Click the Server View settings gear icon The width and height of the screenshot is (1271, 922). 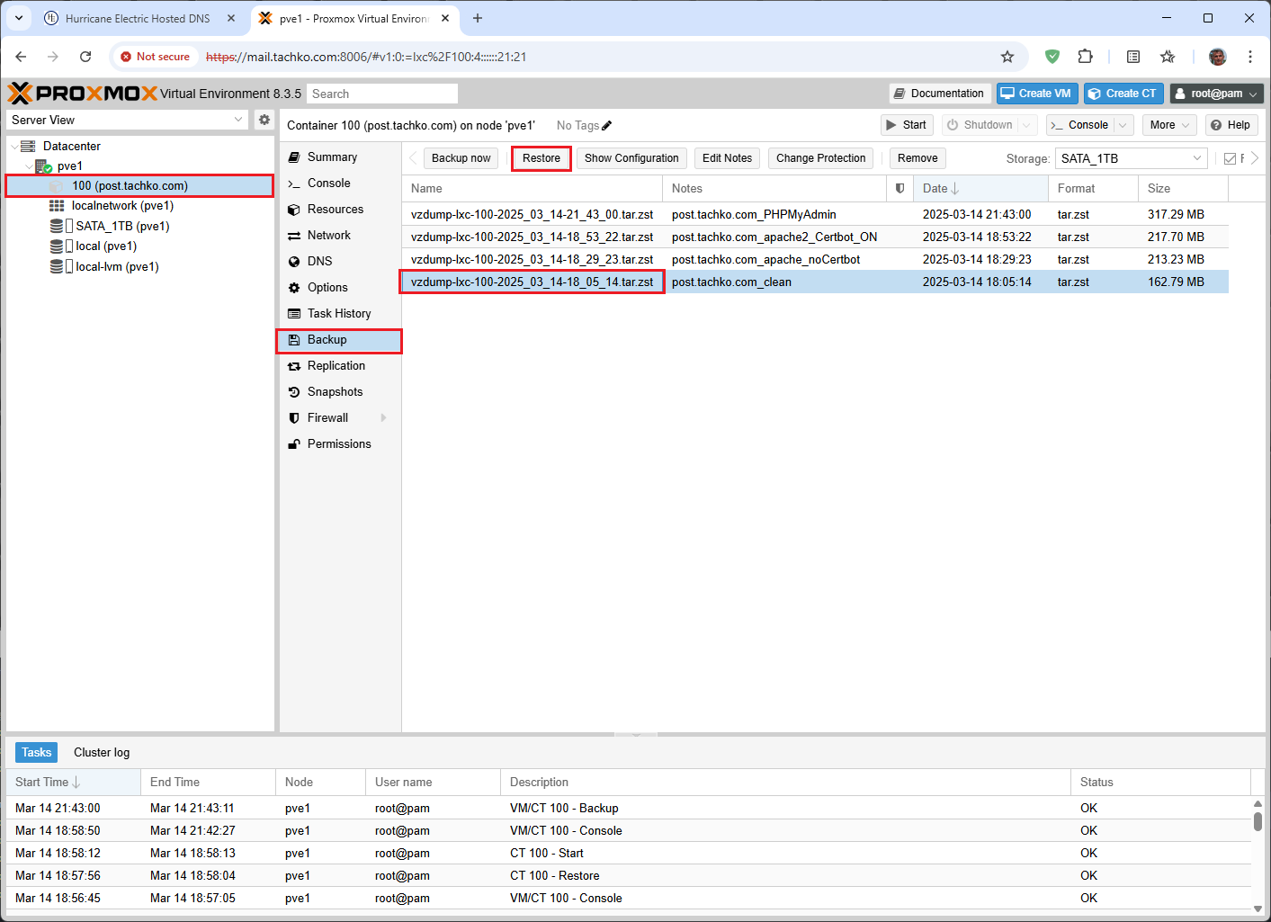click(264, 120)
